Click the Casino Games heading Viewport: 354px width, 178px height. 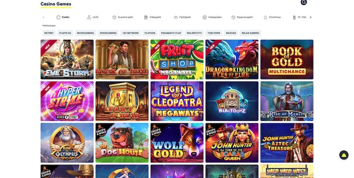coord(56,4)
